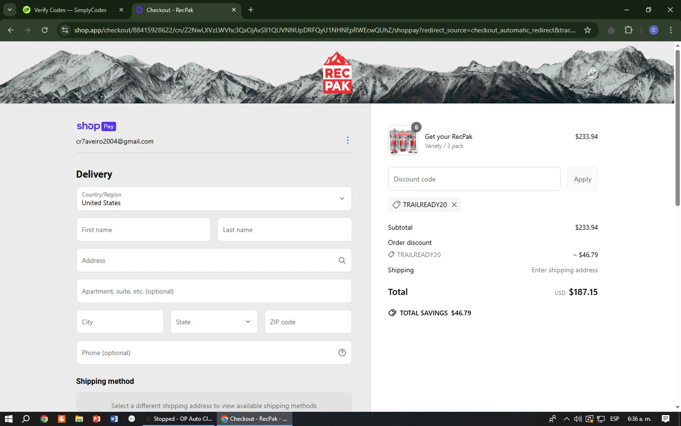Open the Stopped - OP Auto Cl... taskbar window
Image resolution: width=681 pixels, height=426 pixels.
click(x=179, y=419)
